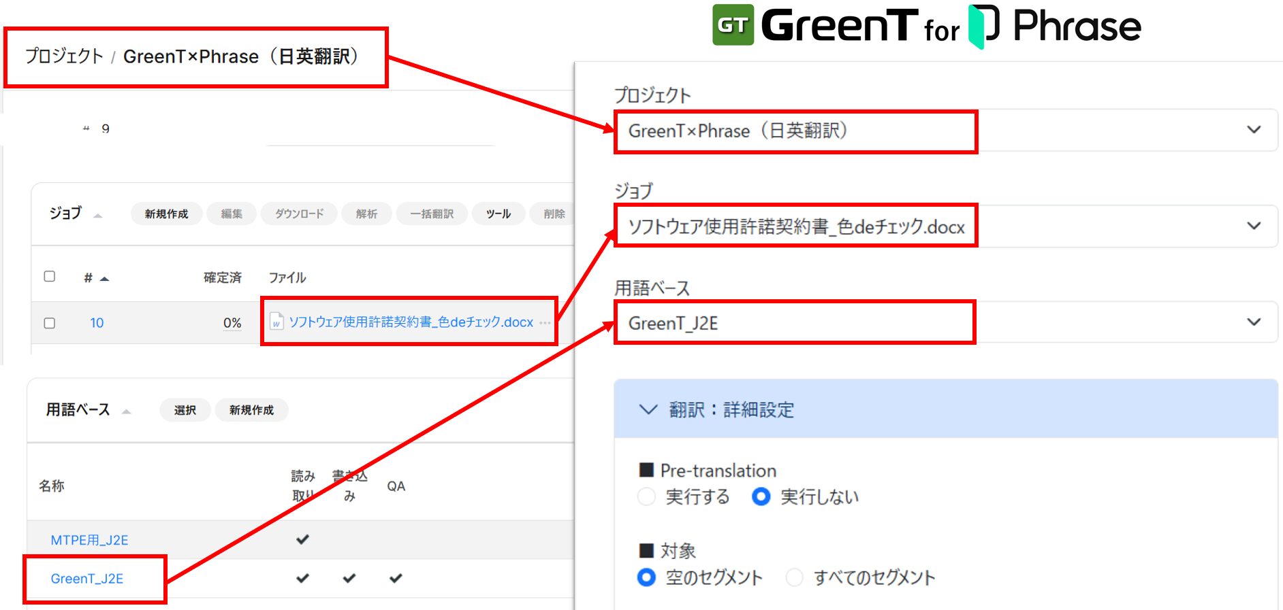Open the 用語ベース GreenT_J2E dropdown

[1253, 322]
